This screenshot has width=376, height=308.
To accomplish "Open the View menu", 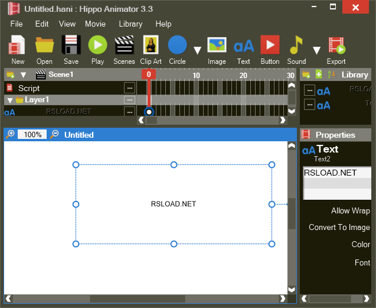I will pos(67,24).
